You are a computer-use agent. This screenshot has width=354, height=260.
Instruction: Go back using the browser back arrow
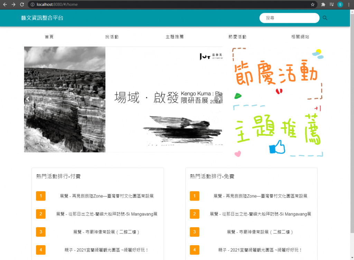coord(5,4)
